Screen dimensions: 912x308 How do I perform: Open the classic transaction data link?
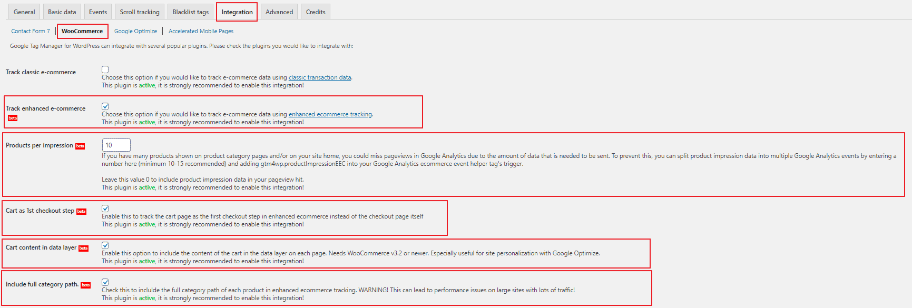click(319, 77)
